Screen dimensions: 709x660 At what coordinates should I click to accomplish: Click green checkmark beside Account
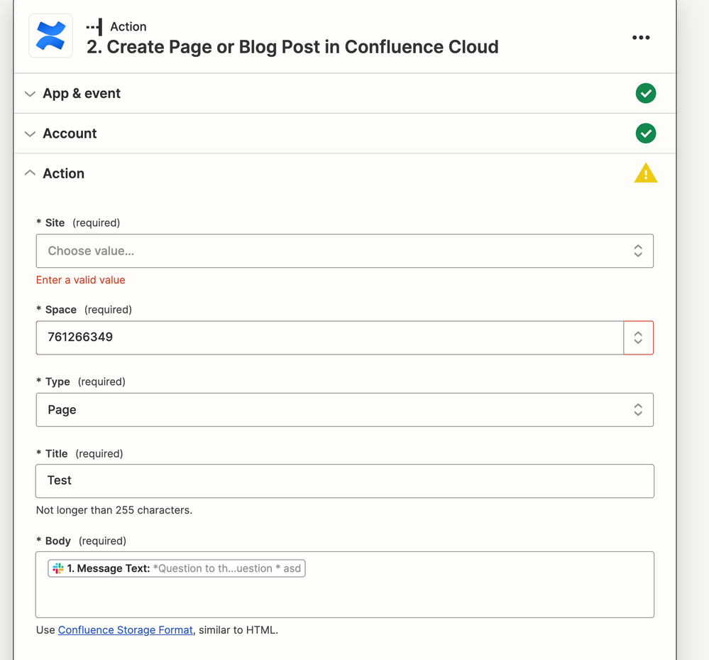(645, 134)
